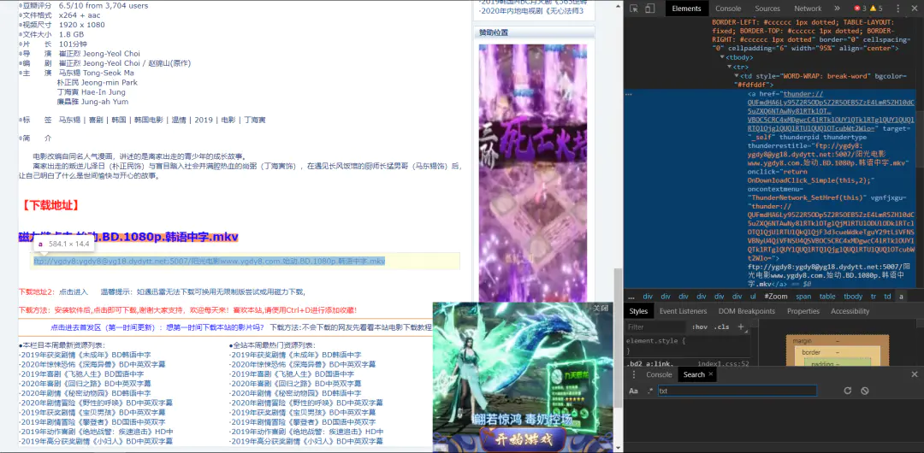Open the magnet link for 始动.BD.1080p.韩语中字.mkv
The width and height of the screenshot is (924, 453).
tap(128, 237)
